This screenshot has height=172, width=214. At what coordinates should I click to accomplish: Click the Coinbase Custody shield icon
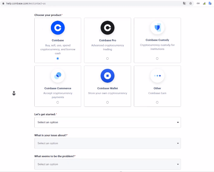point(157,27)
